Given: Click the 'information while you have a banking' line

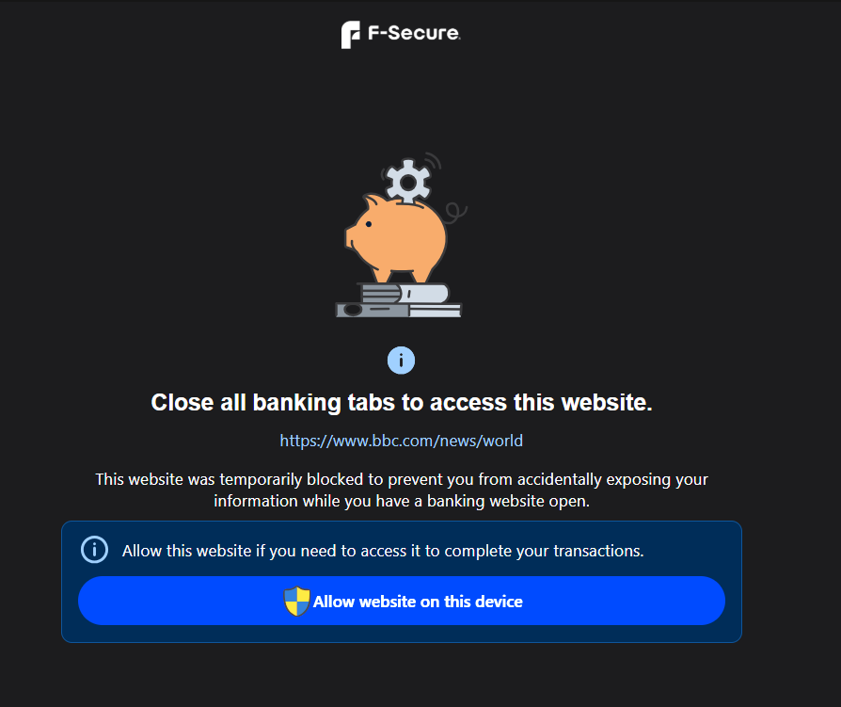Looking at the screenshot, I should [401, 501].
